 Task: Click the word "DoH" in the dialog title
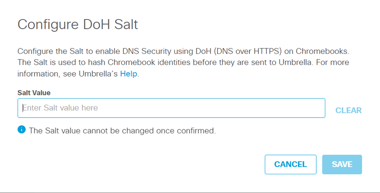(x=97, y=24)
